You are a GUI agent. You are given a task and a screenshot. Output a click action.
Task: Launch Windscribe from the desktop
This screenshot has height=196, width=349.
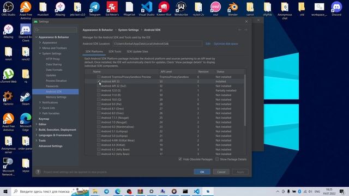[181, 9]
